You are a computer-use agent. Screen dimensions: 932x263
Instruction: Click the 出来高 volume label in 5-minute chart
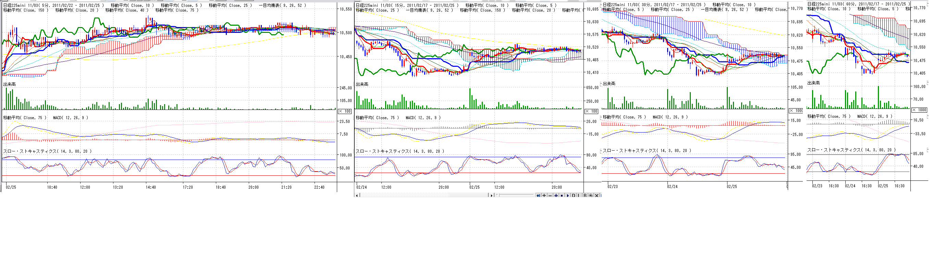(9, 84)
